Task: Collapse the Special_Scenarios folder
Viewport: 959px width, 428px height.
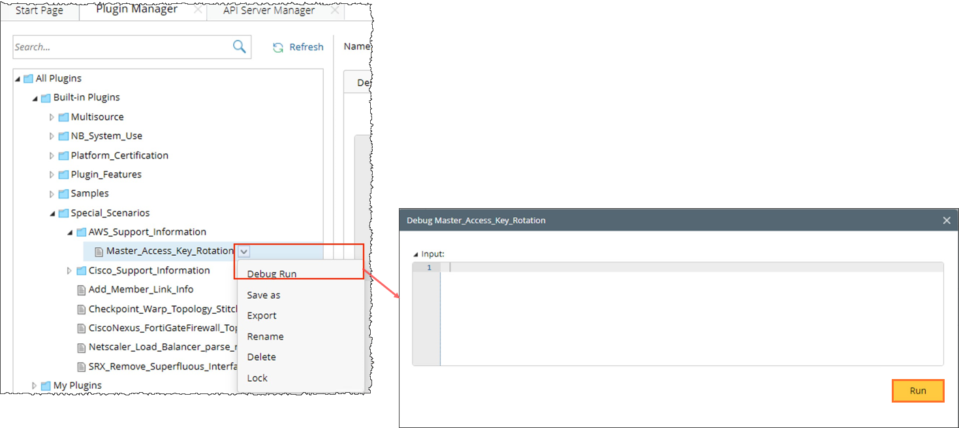Action: point(52,214)
